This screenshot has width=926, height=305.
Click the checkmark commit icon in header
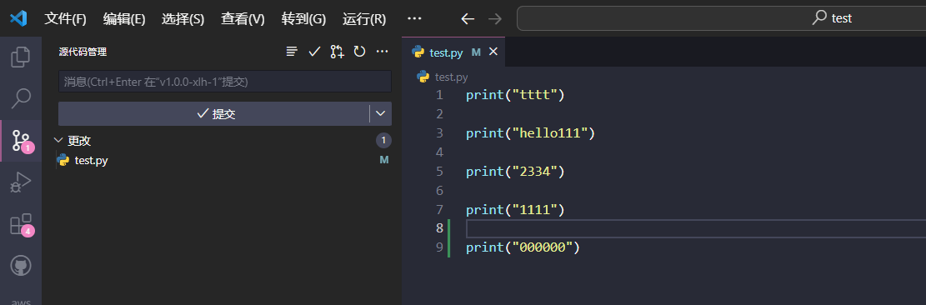click(x=314, y=52)
